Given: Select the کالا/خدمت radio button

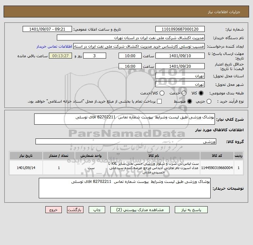Looking at the screenshot, I should click(162, 93).
